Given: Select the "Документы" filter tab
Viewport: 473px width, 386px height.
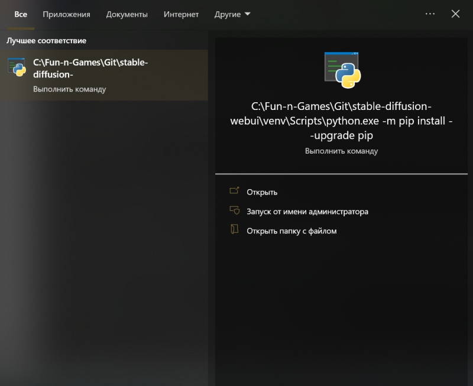Looking at the screenshot, I should point(127,14).
